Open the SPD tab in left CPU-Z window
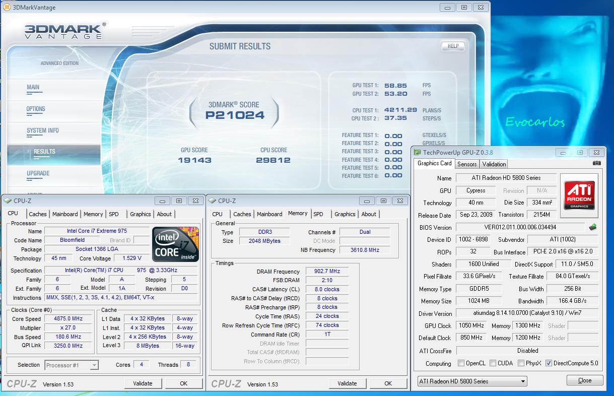614x396 pixels. click(114, 214)
